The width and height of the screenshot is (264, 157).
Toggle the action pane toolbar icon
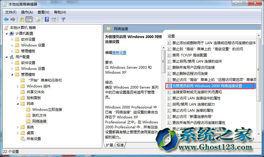coord(54,20)
